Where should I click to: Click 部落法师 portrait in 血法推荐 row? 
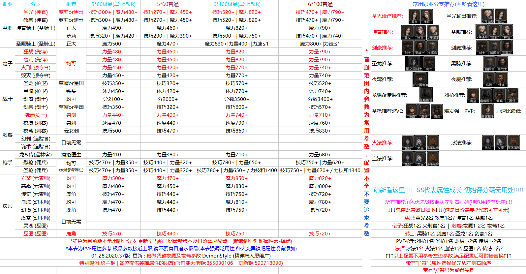pyautogui.click(x=433, y=159)
